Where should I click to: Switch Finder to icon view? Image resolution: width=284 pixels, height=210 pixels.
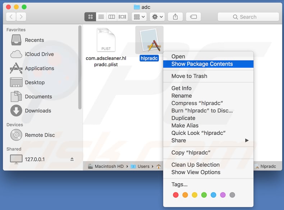pyautogui.click(x=90, y=17)
